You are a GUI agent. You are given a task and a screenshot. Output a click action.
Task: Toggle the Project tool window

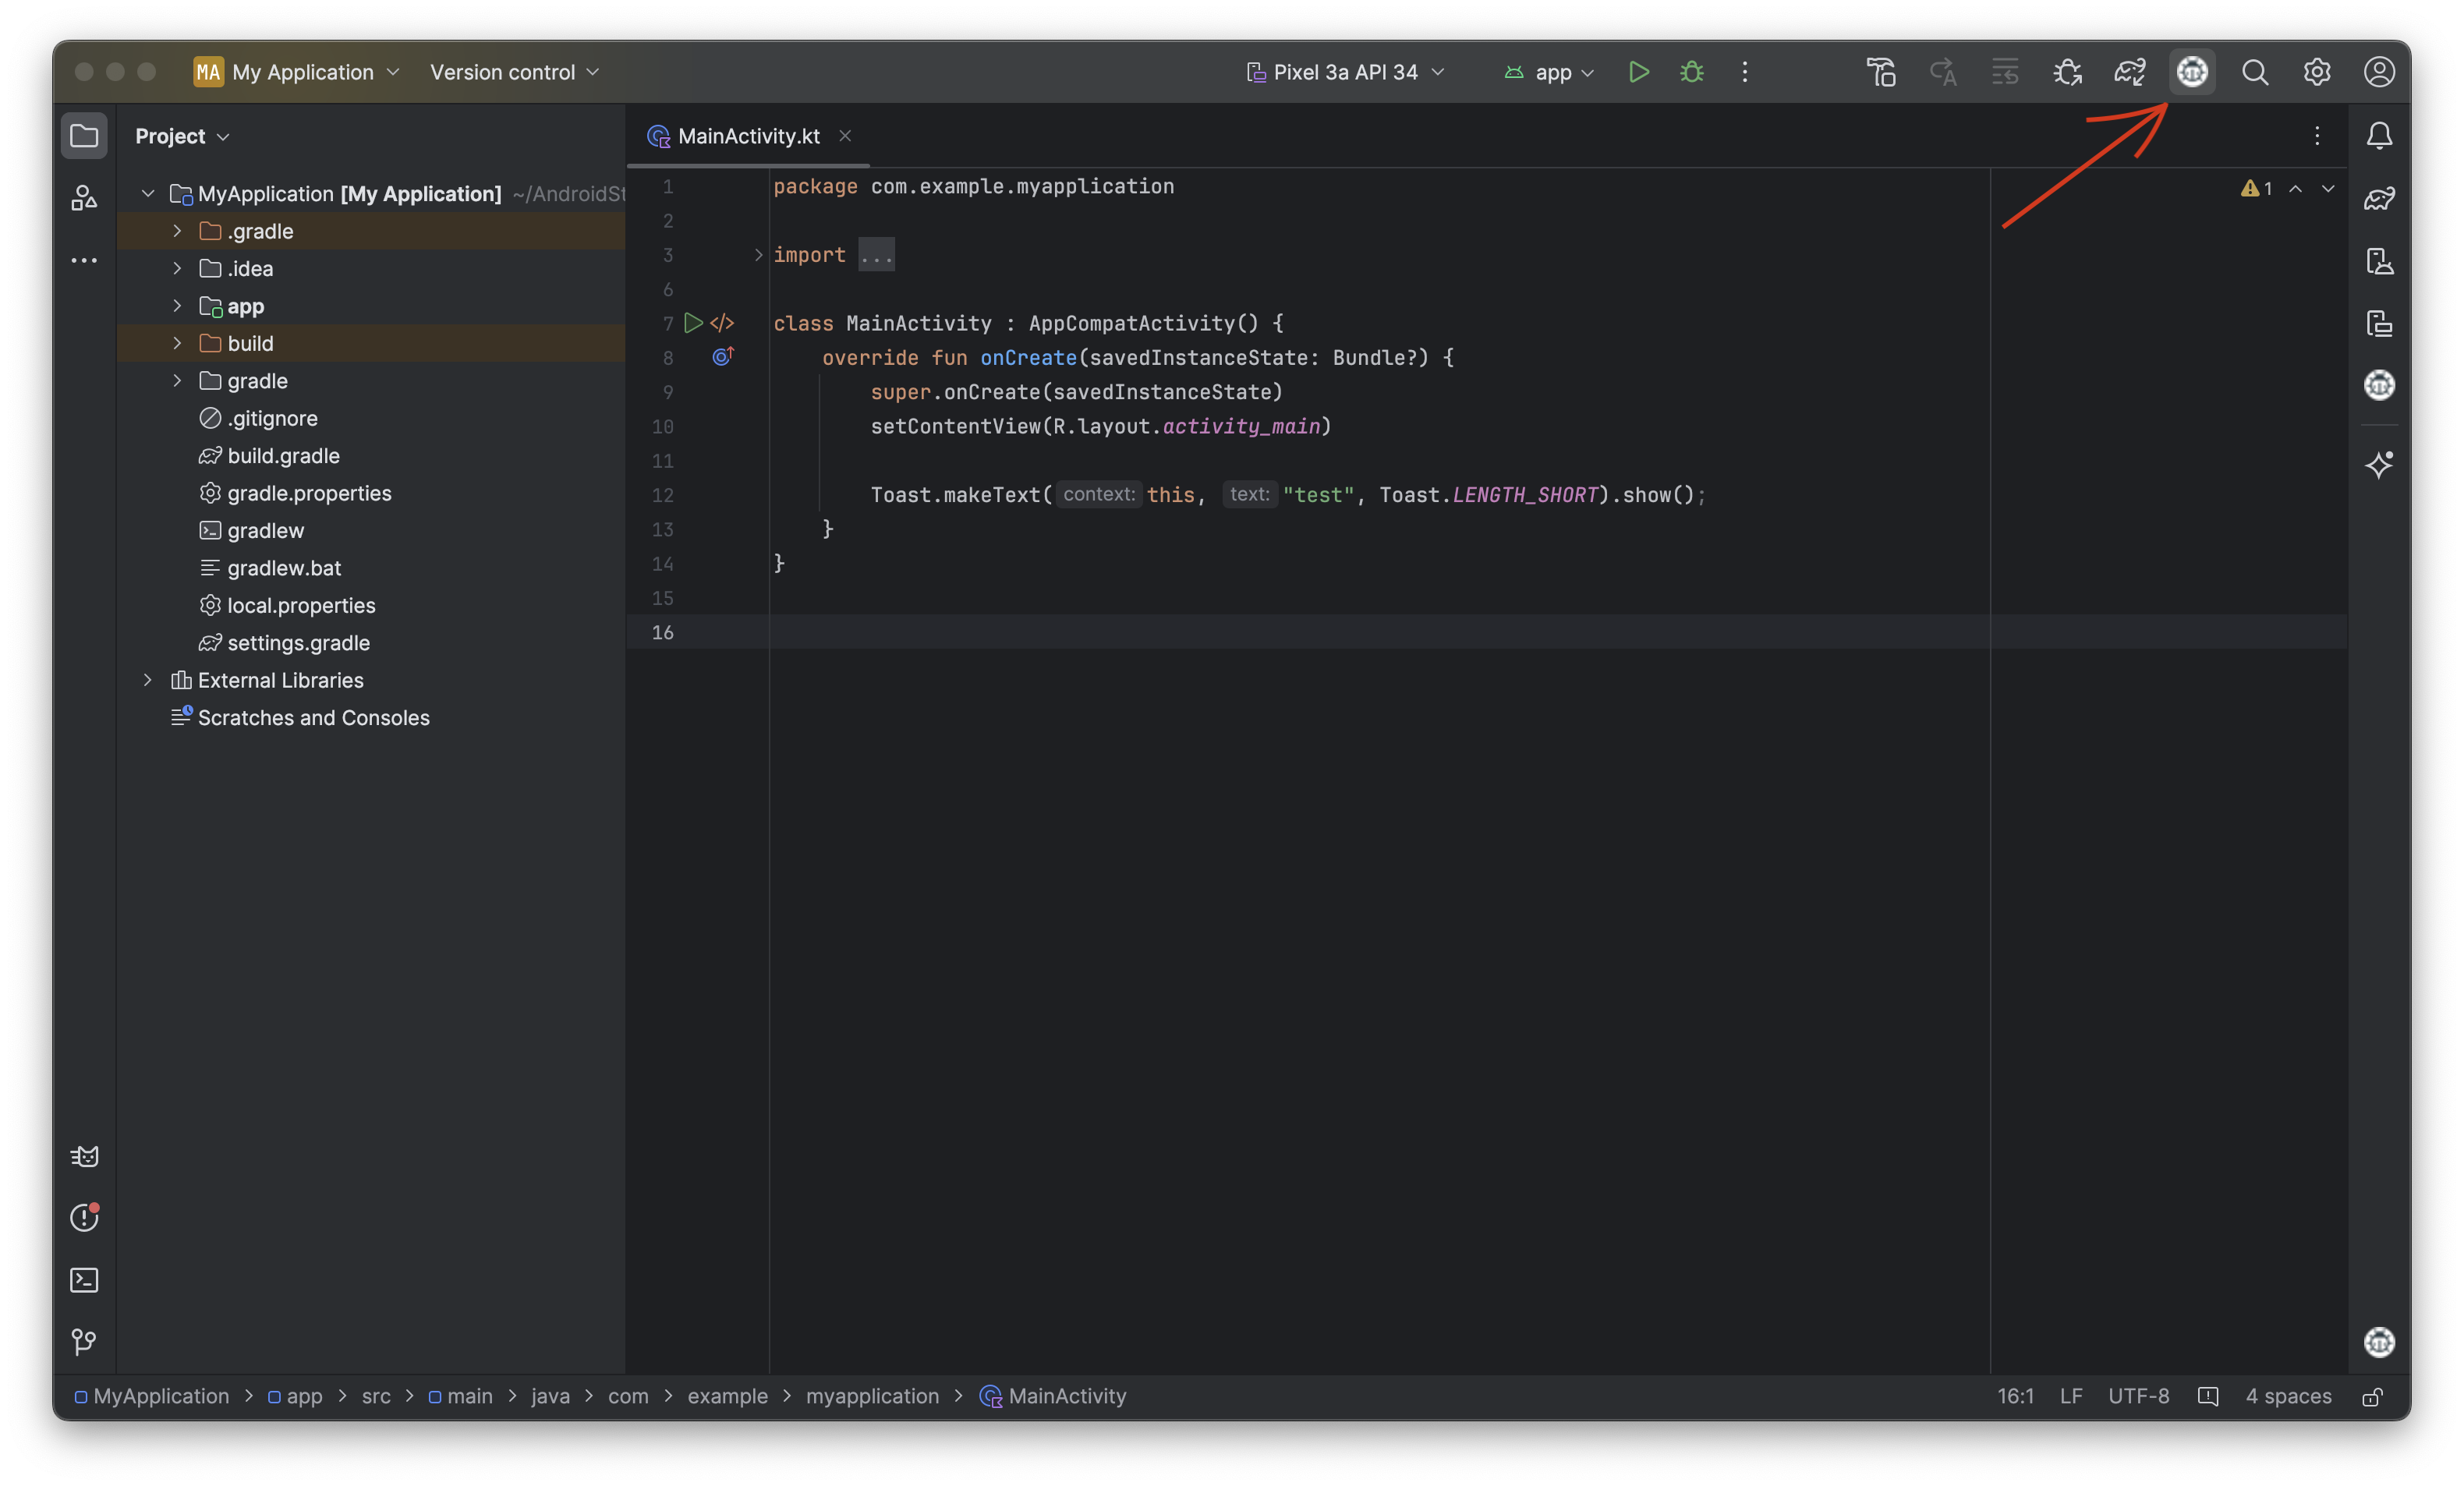coord(84,136)
